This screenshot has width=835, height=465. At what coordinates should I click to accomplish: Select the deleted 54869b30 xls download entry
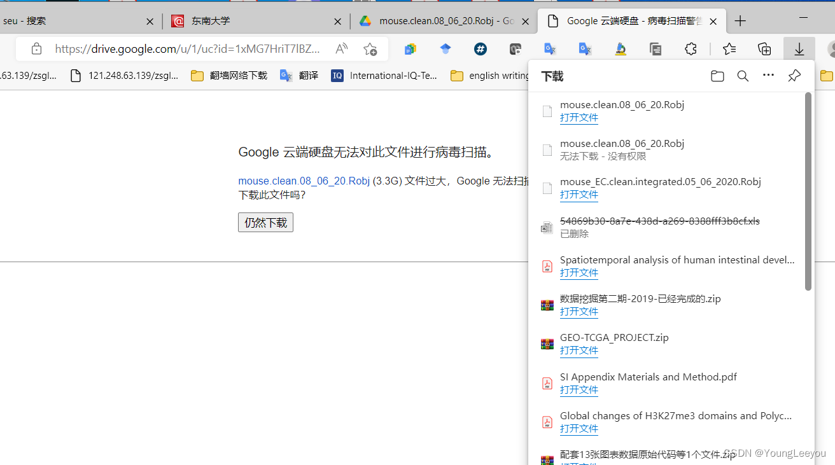coord(666,227)
